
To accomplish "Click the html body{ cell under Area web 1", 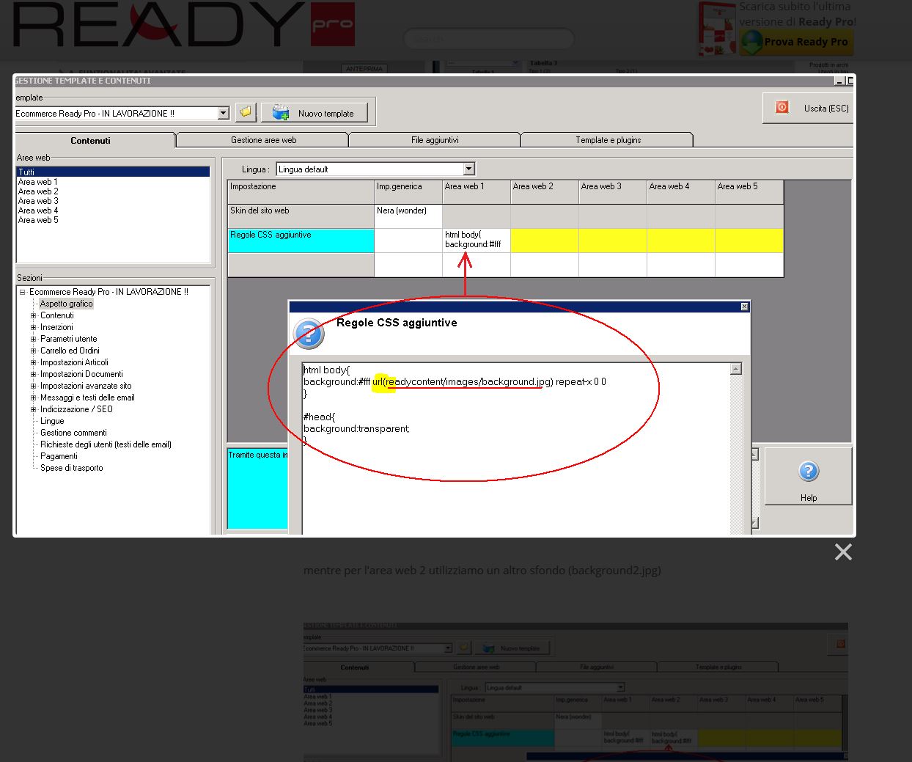I will (x=477, y=241).
